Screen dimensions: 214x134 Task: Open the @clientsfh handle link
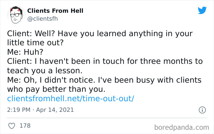42,19
